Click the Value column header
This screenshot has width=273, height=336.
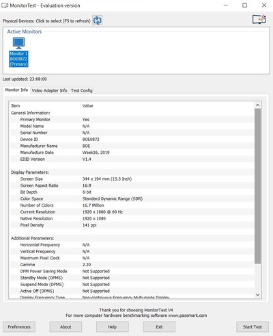[x=167, y=105]
